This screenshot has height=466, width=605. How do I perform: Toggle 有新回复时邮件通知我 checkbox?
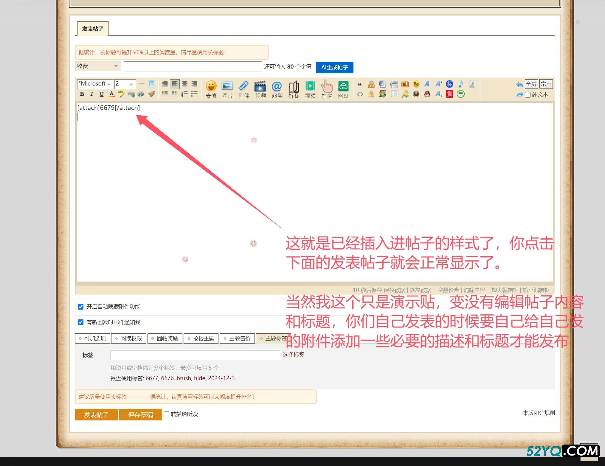pos(80,322)
